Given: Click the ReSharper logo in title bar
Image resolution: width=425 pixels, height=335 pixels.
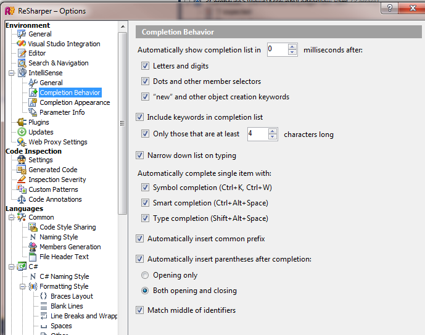Looking at the screenshot, I should coord(10,11).
